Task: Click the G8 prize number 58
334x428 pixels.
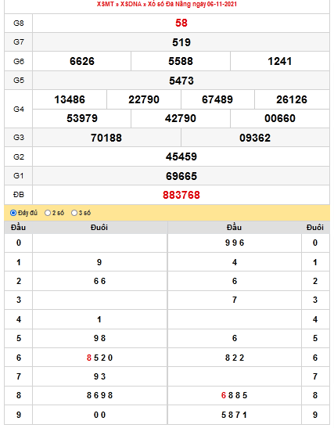Action: click(x=181, y=23)
